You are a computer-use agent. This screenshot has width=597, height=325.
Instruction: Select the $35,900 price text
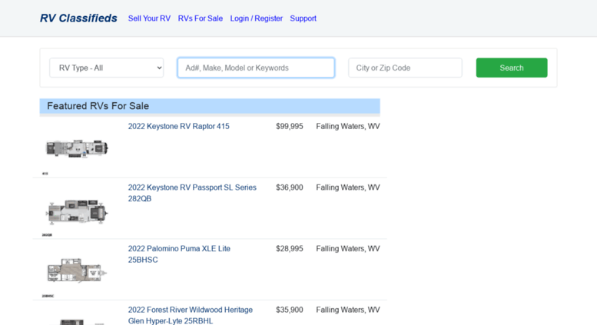tap(290, 310)
